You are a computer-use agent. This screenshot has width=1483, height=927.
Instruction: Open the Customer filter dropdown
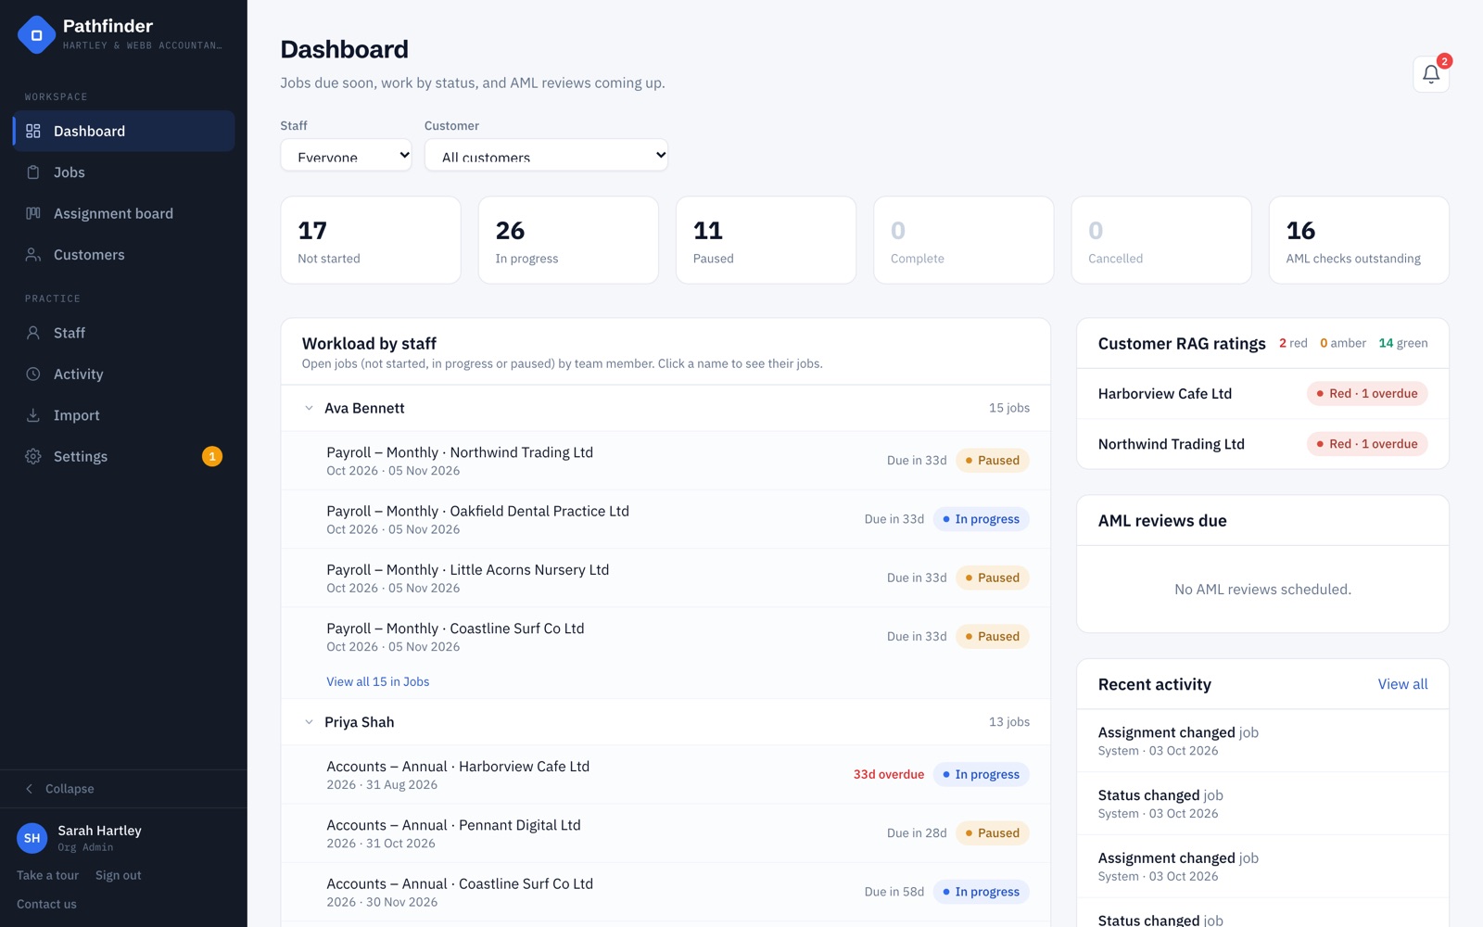(x=546, y=155)
